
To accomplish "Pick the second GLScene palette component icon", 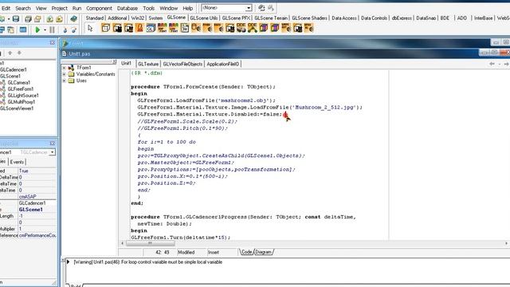I will point(117,29).
